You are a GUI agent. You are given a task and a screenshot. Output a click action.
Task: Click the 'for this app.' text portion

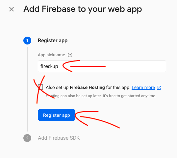pos(118,87)
